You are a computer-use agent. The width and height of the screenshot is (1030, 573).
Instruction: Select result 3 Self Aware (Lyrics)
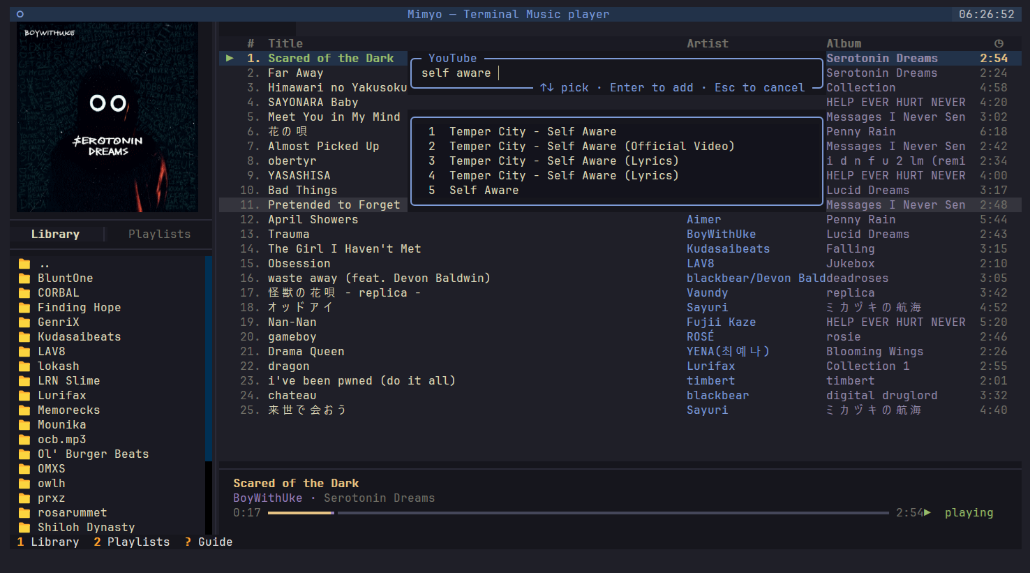[x=553, y=161]
